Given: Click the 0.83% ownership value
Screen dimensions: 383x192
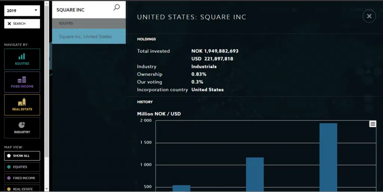Looking at the screenshot, I should (199, 74).
